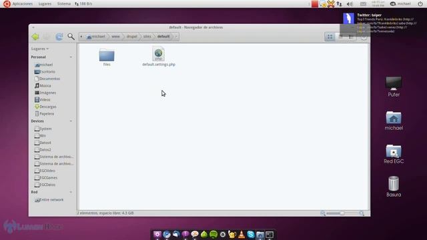Go to 'sites' in the path bar
This screenshot has width=427, height=240.
(147, 37)
